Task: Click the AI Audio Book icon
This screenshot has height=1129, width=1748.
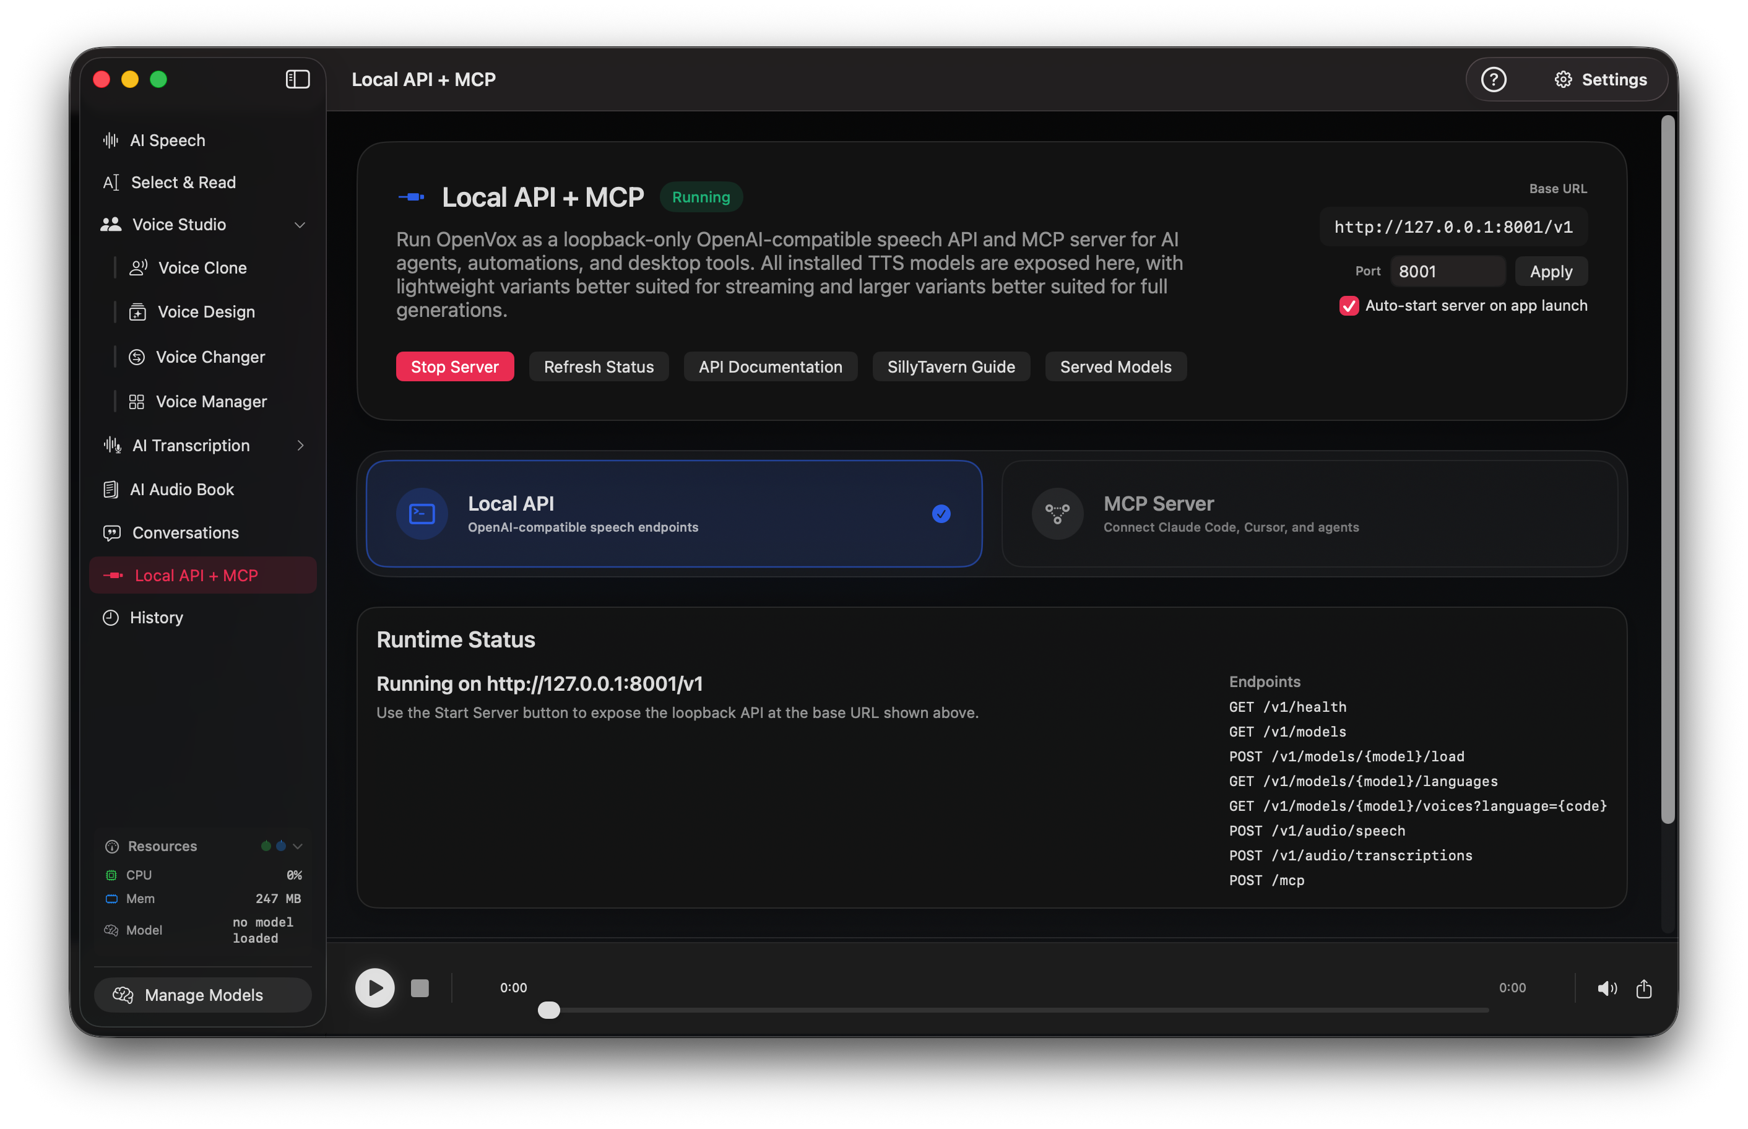Action: tap(111, 489)
